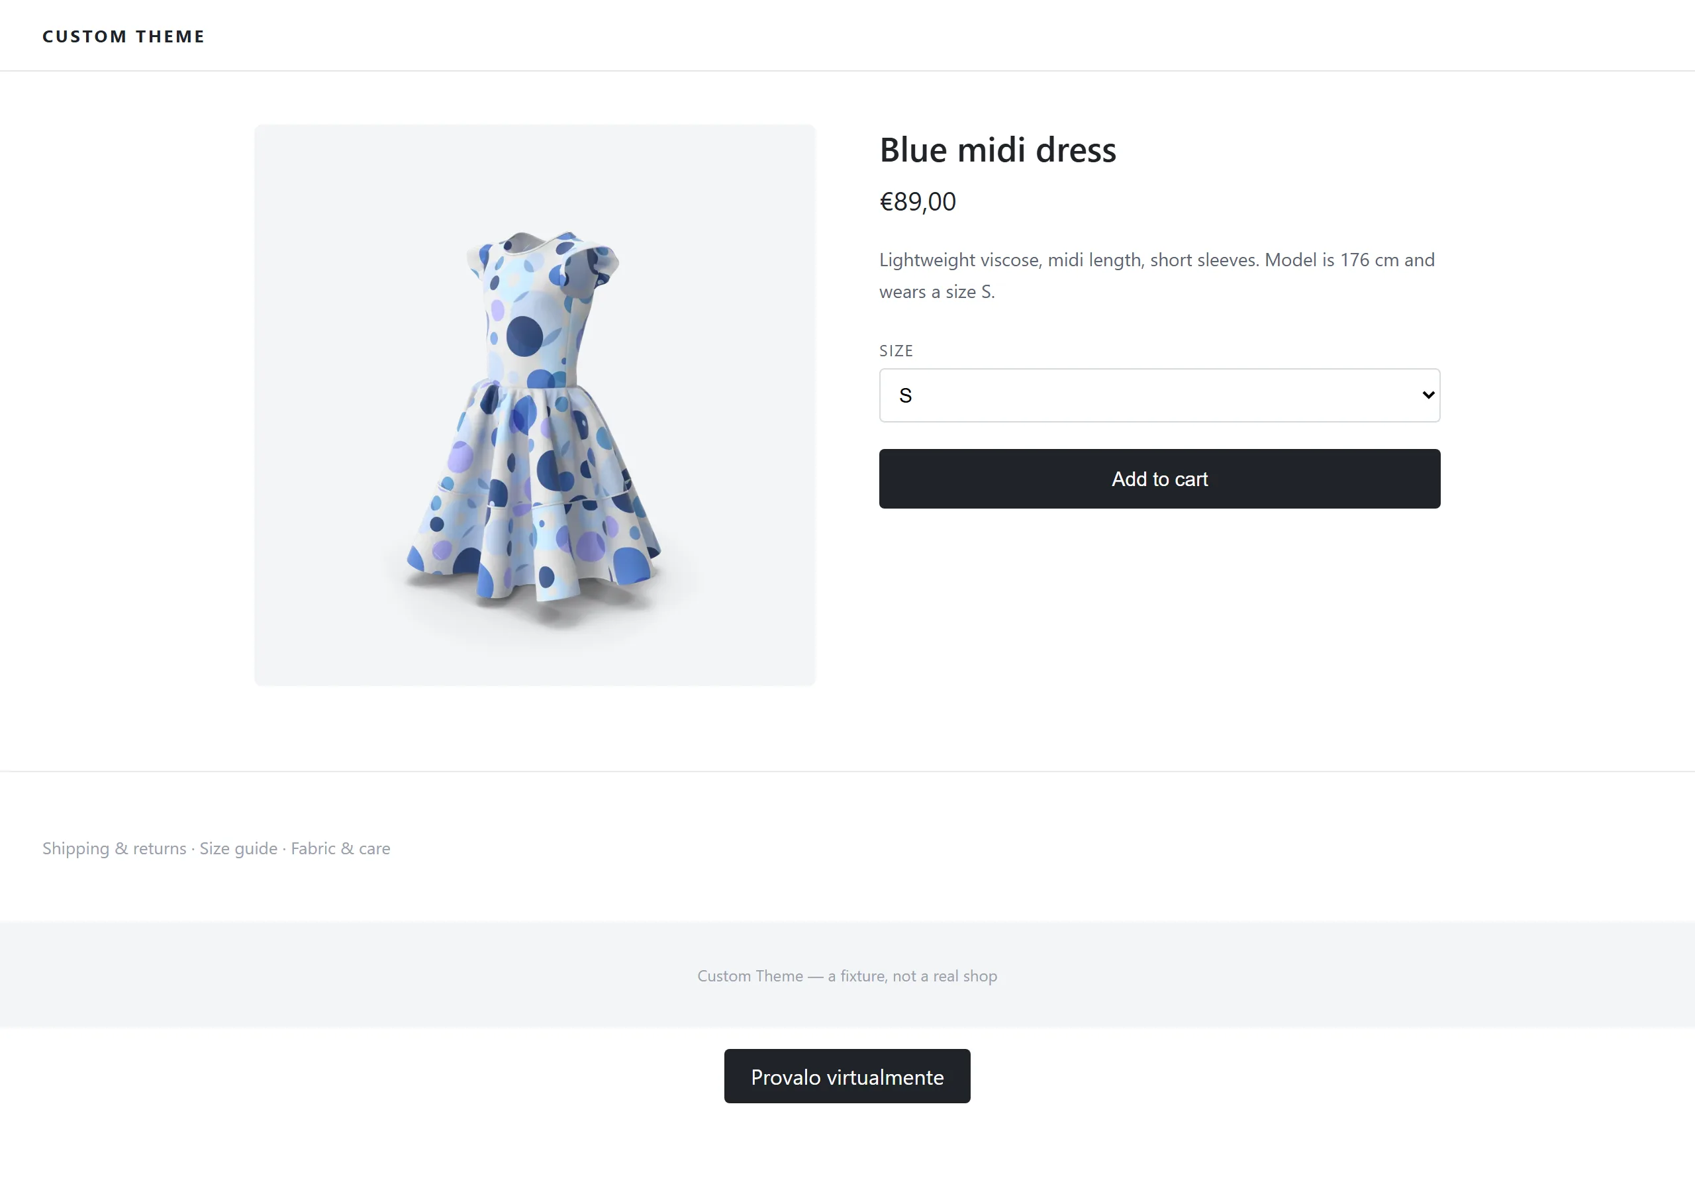Open the Size guide link
Image resolution: width=1695 pixels, height=1192 pixels.
click(x=238, y=848)
